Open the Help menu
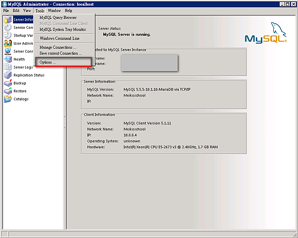Viewport: 298px width, 238px height. point(69,10)
